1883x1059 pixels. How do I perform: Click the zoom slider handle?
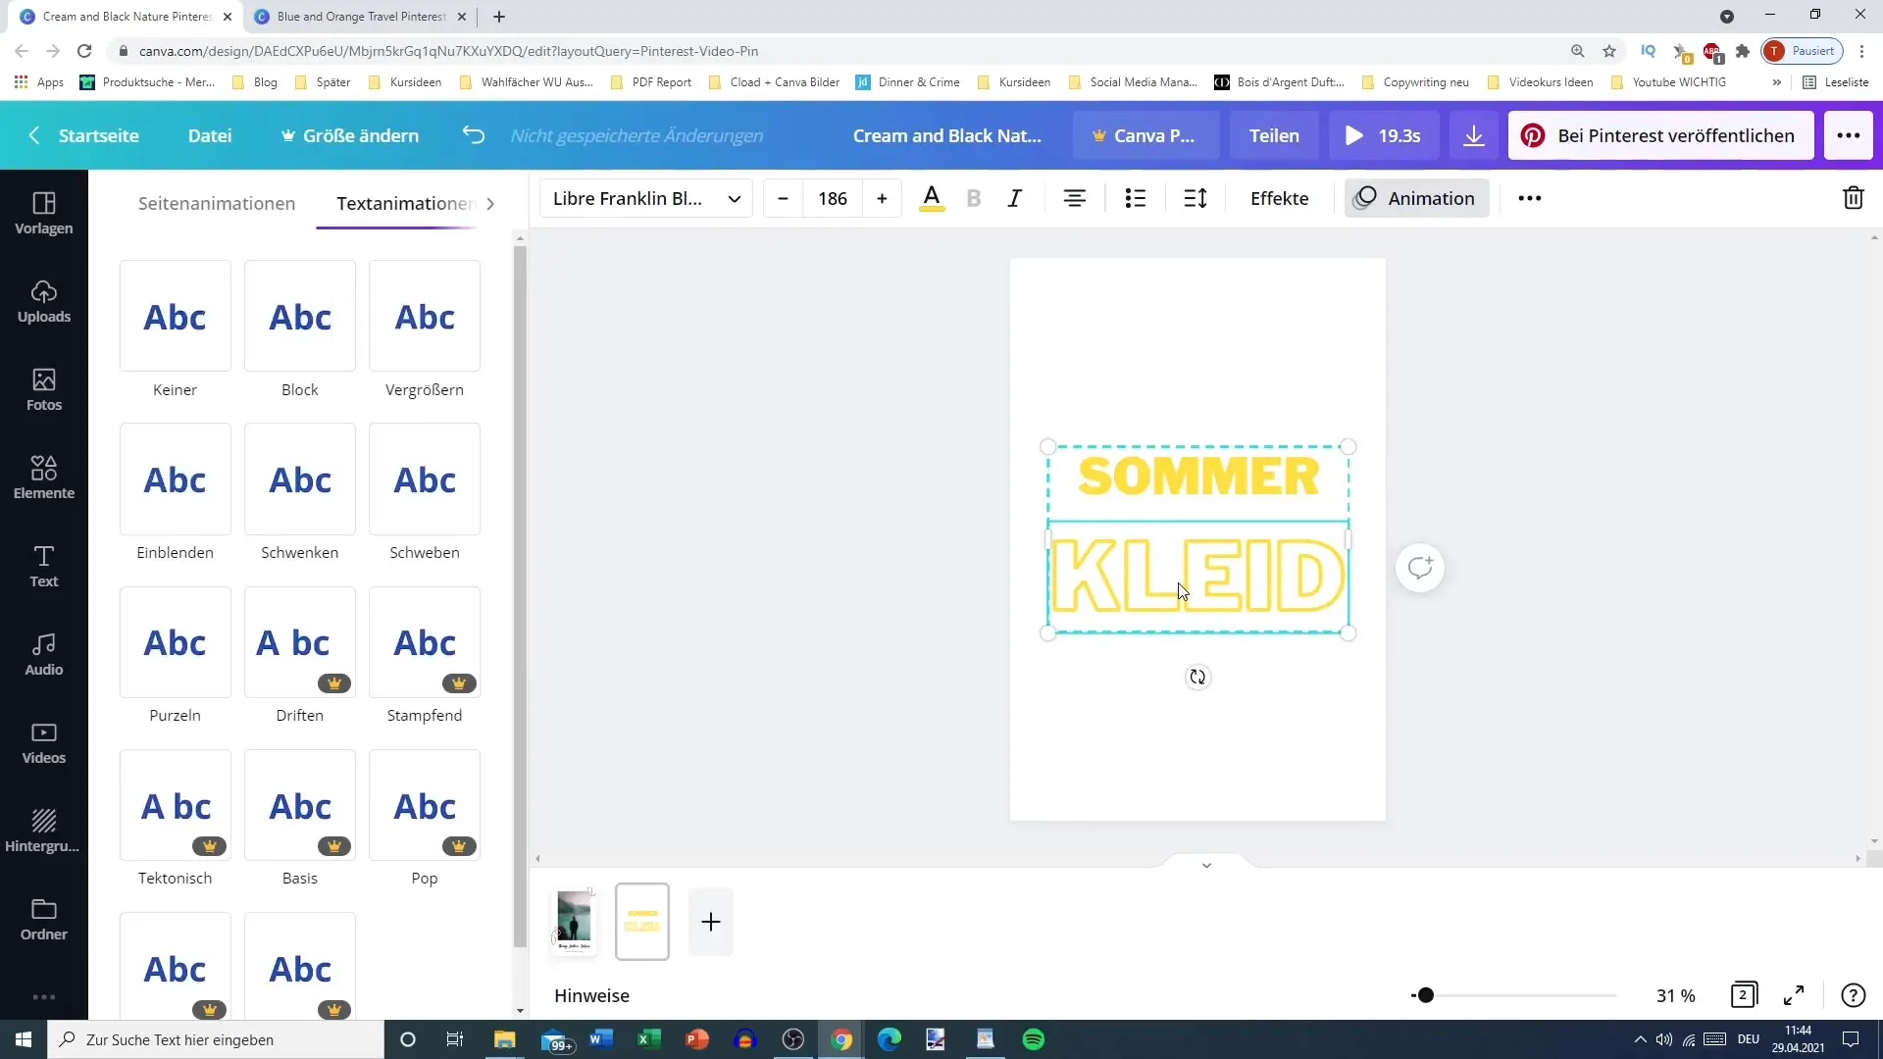1426,995
